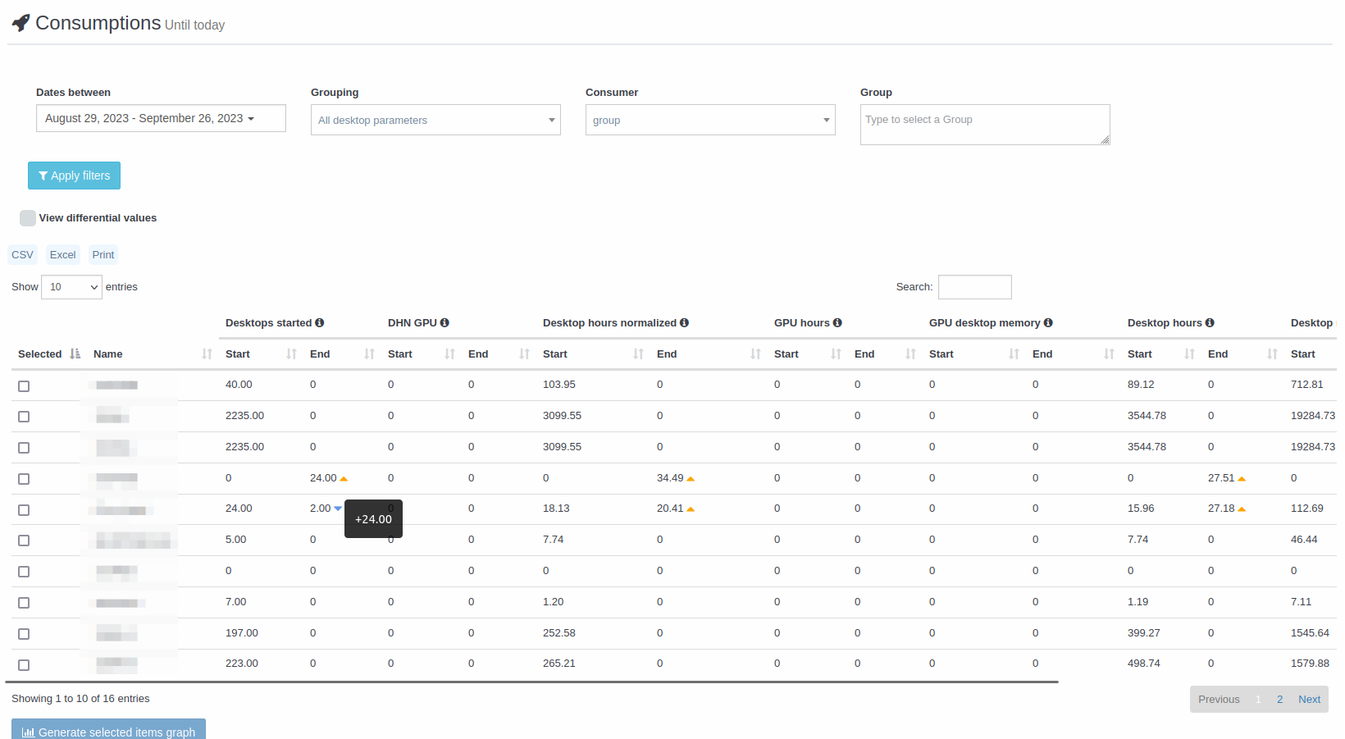This screenshot has width=1345, height=739.
Task: Sort table by the Name column icon
Action: tap(207, 354)
